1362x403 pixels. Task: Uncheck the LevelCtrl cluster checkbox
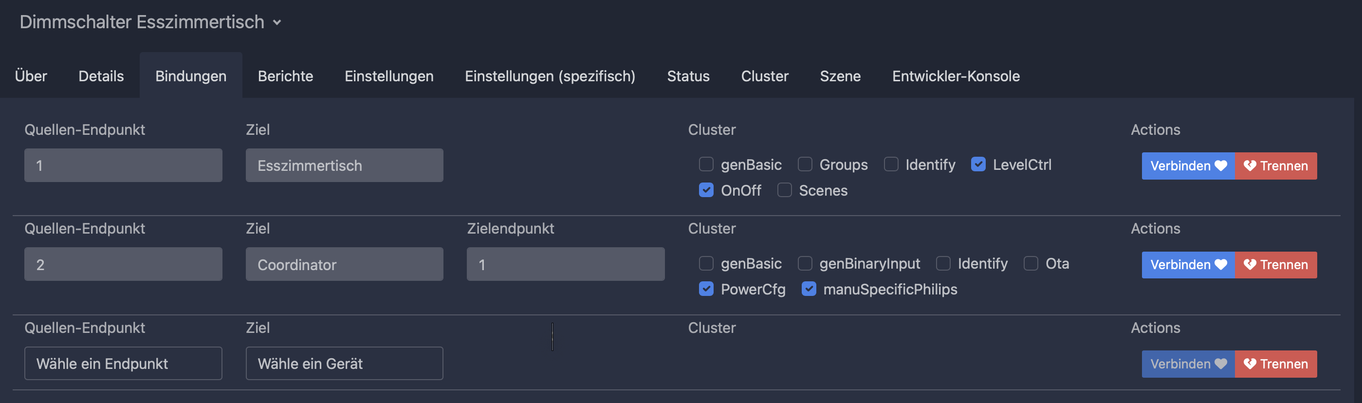tap(977, 165)
